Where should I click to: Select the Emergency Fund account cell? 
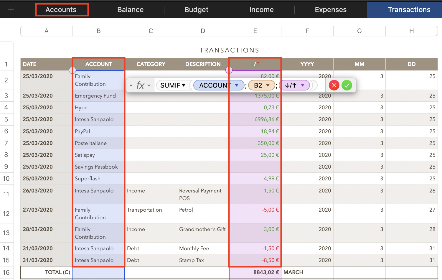click(x=99, y=96)
